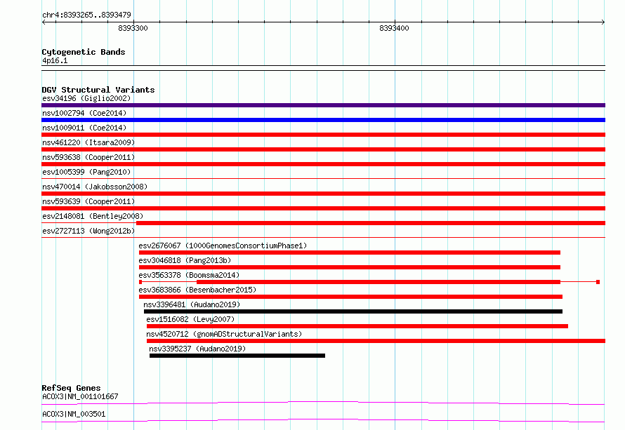Viewport: 625px width, 430px height.
Task: Click the Cytogenetic Bands track heading
Action: [84, 52]
